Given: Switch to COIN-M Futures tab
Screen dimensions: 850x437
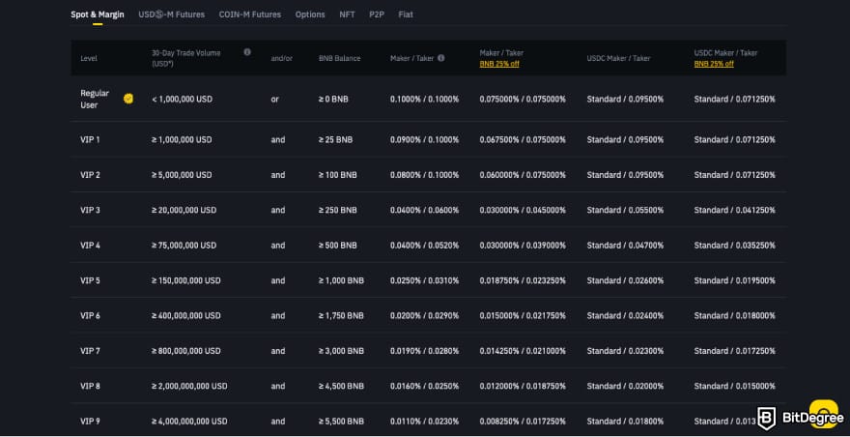Looking at the screenshot, I should point(250,15).
